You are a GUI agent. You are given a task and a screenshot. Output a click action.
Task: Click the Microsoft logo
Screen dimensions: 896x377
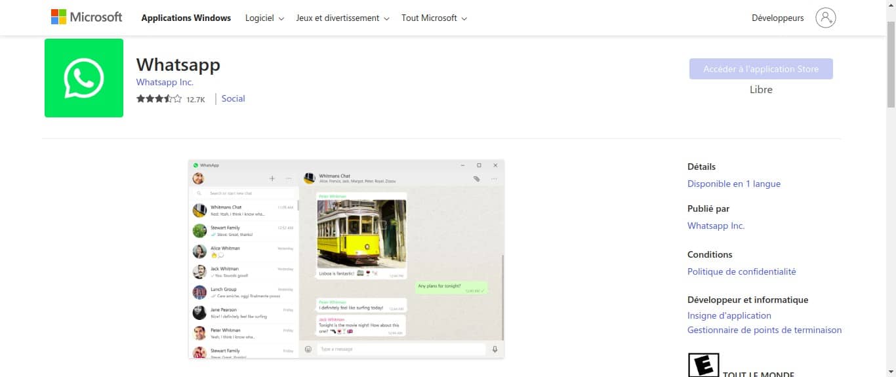(87, 17)
